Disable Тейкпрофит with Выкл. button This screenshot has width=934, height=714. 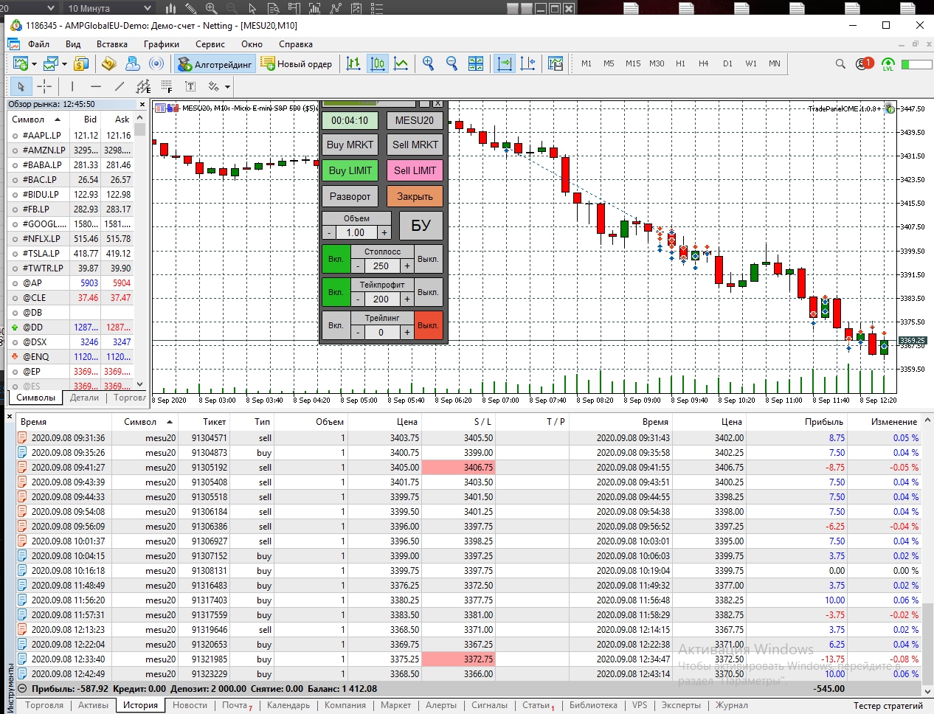[428, 292]
